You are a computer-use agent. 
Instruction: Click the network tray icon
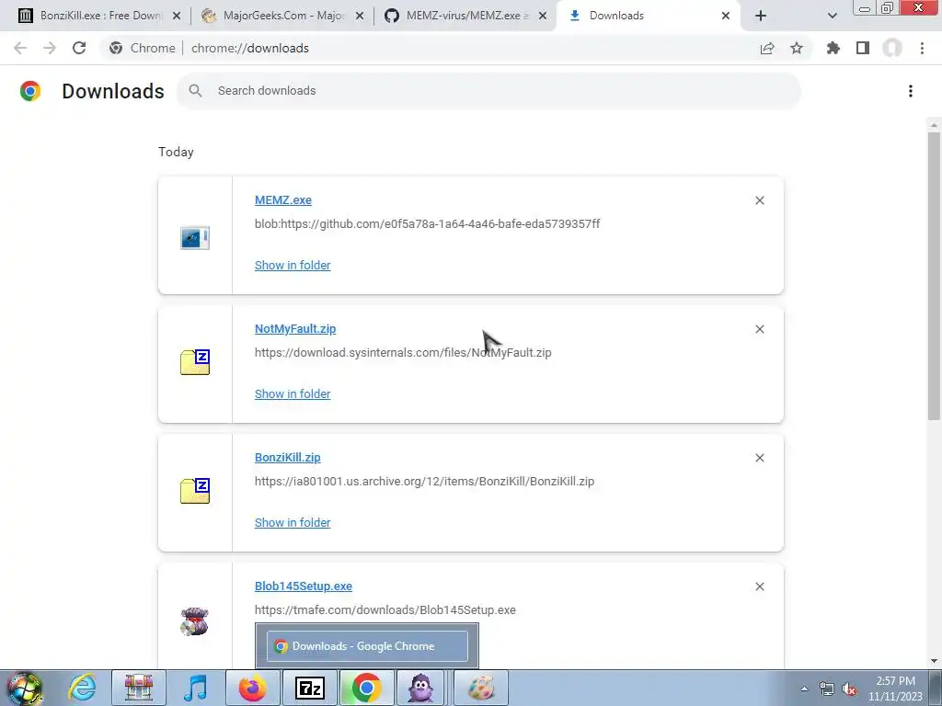827,689
